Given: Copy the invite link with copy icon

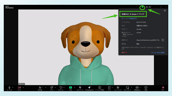Looking at the screenshot, I should pos(163,40).
